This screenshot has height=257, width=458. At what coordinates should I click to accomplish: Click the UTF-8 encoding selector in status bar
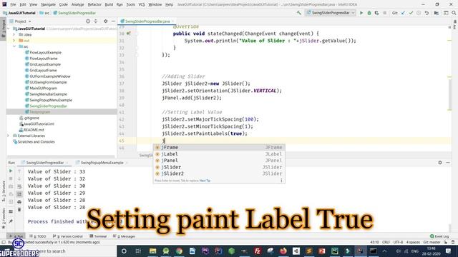(398, 242)
